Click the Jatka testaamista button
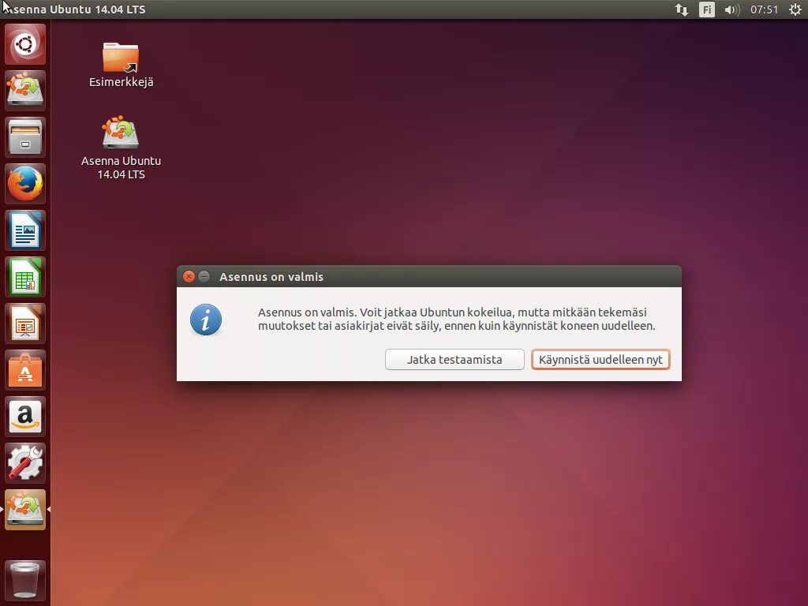This screenshot has width=808, height=606. pyautogui.click(x=454, y=360)
